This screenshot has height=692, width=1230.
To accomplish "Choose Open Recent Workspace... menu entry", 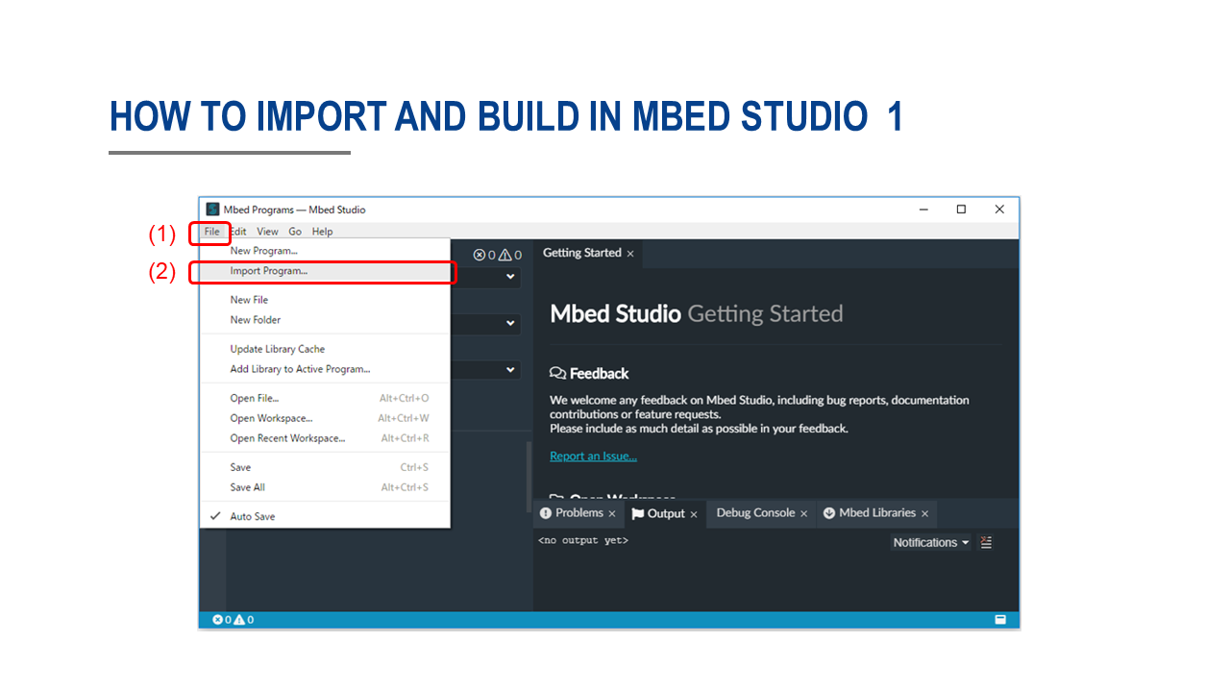I will [x=325, y=438].
